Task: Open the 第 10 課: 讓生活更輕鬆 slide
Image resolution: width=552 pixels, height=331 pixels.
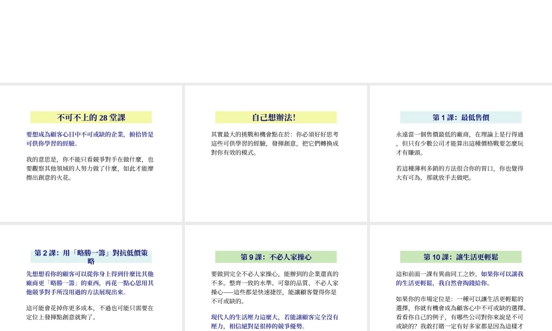Action: [x=460, y=281]
